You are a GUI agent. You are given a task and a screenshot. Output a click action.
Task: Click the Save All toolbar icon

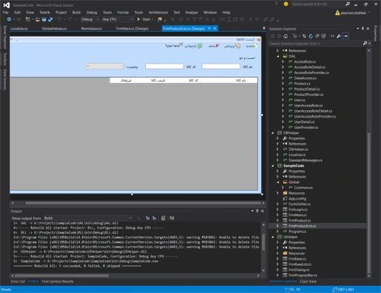click(x=50, y=19)
